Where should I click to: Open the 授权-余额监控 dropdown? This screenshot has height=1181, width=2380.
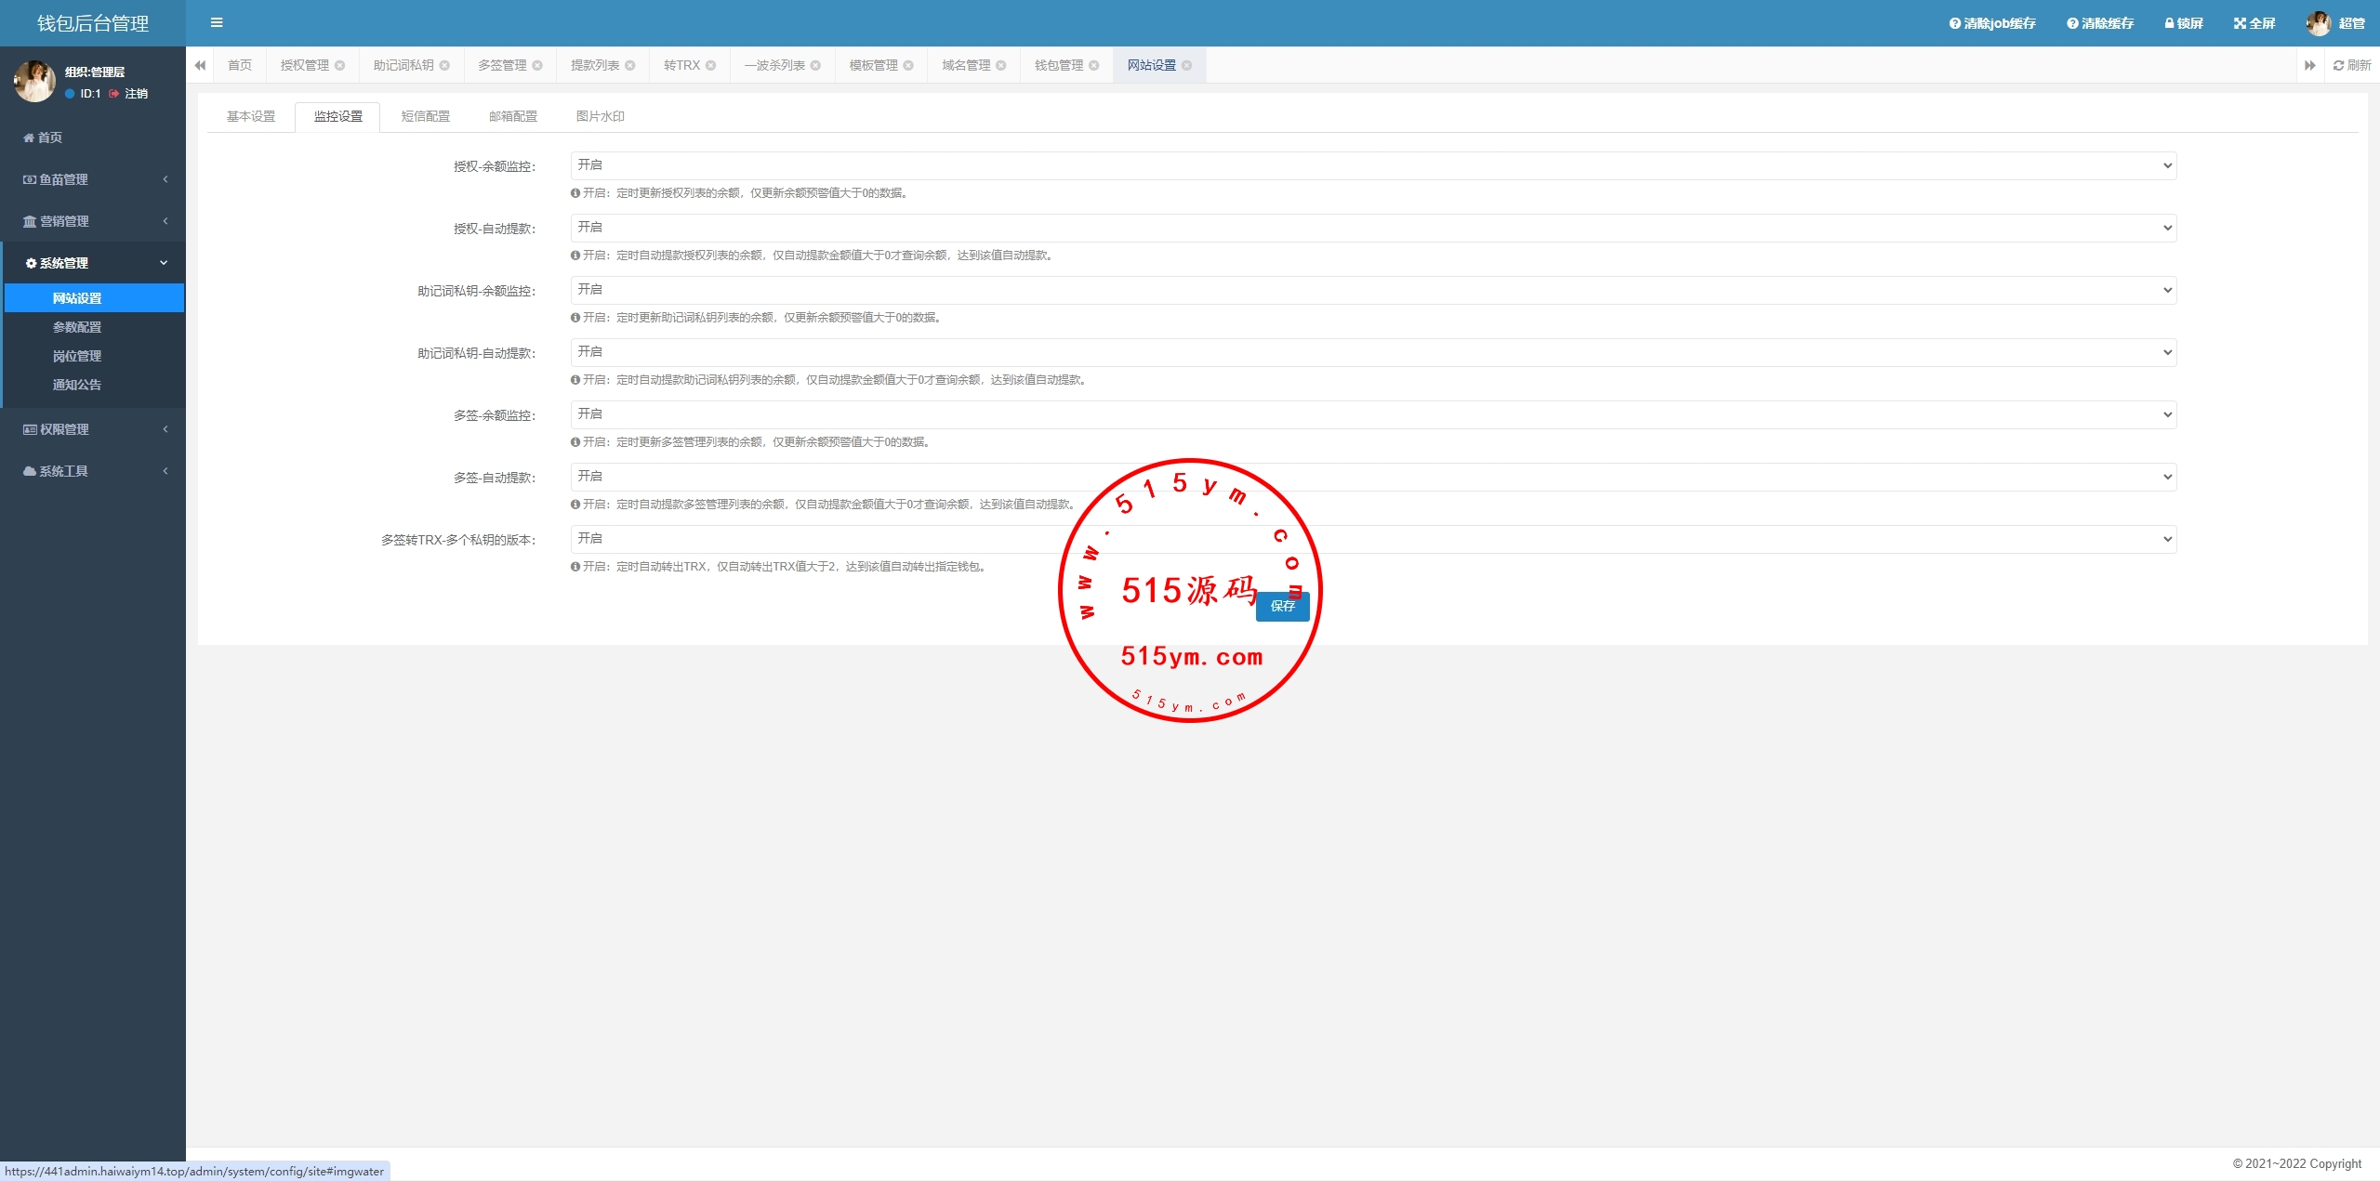(x=1372, y=165)
